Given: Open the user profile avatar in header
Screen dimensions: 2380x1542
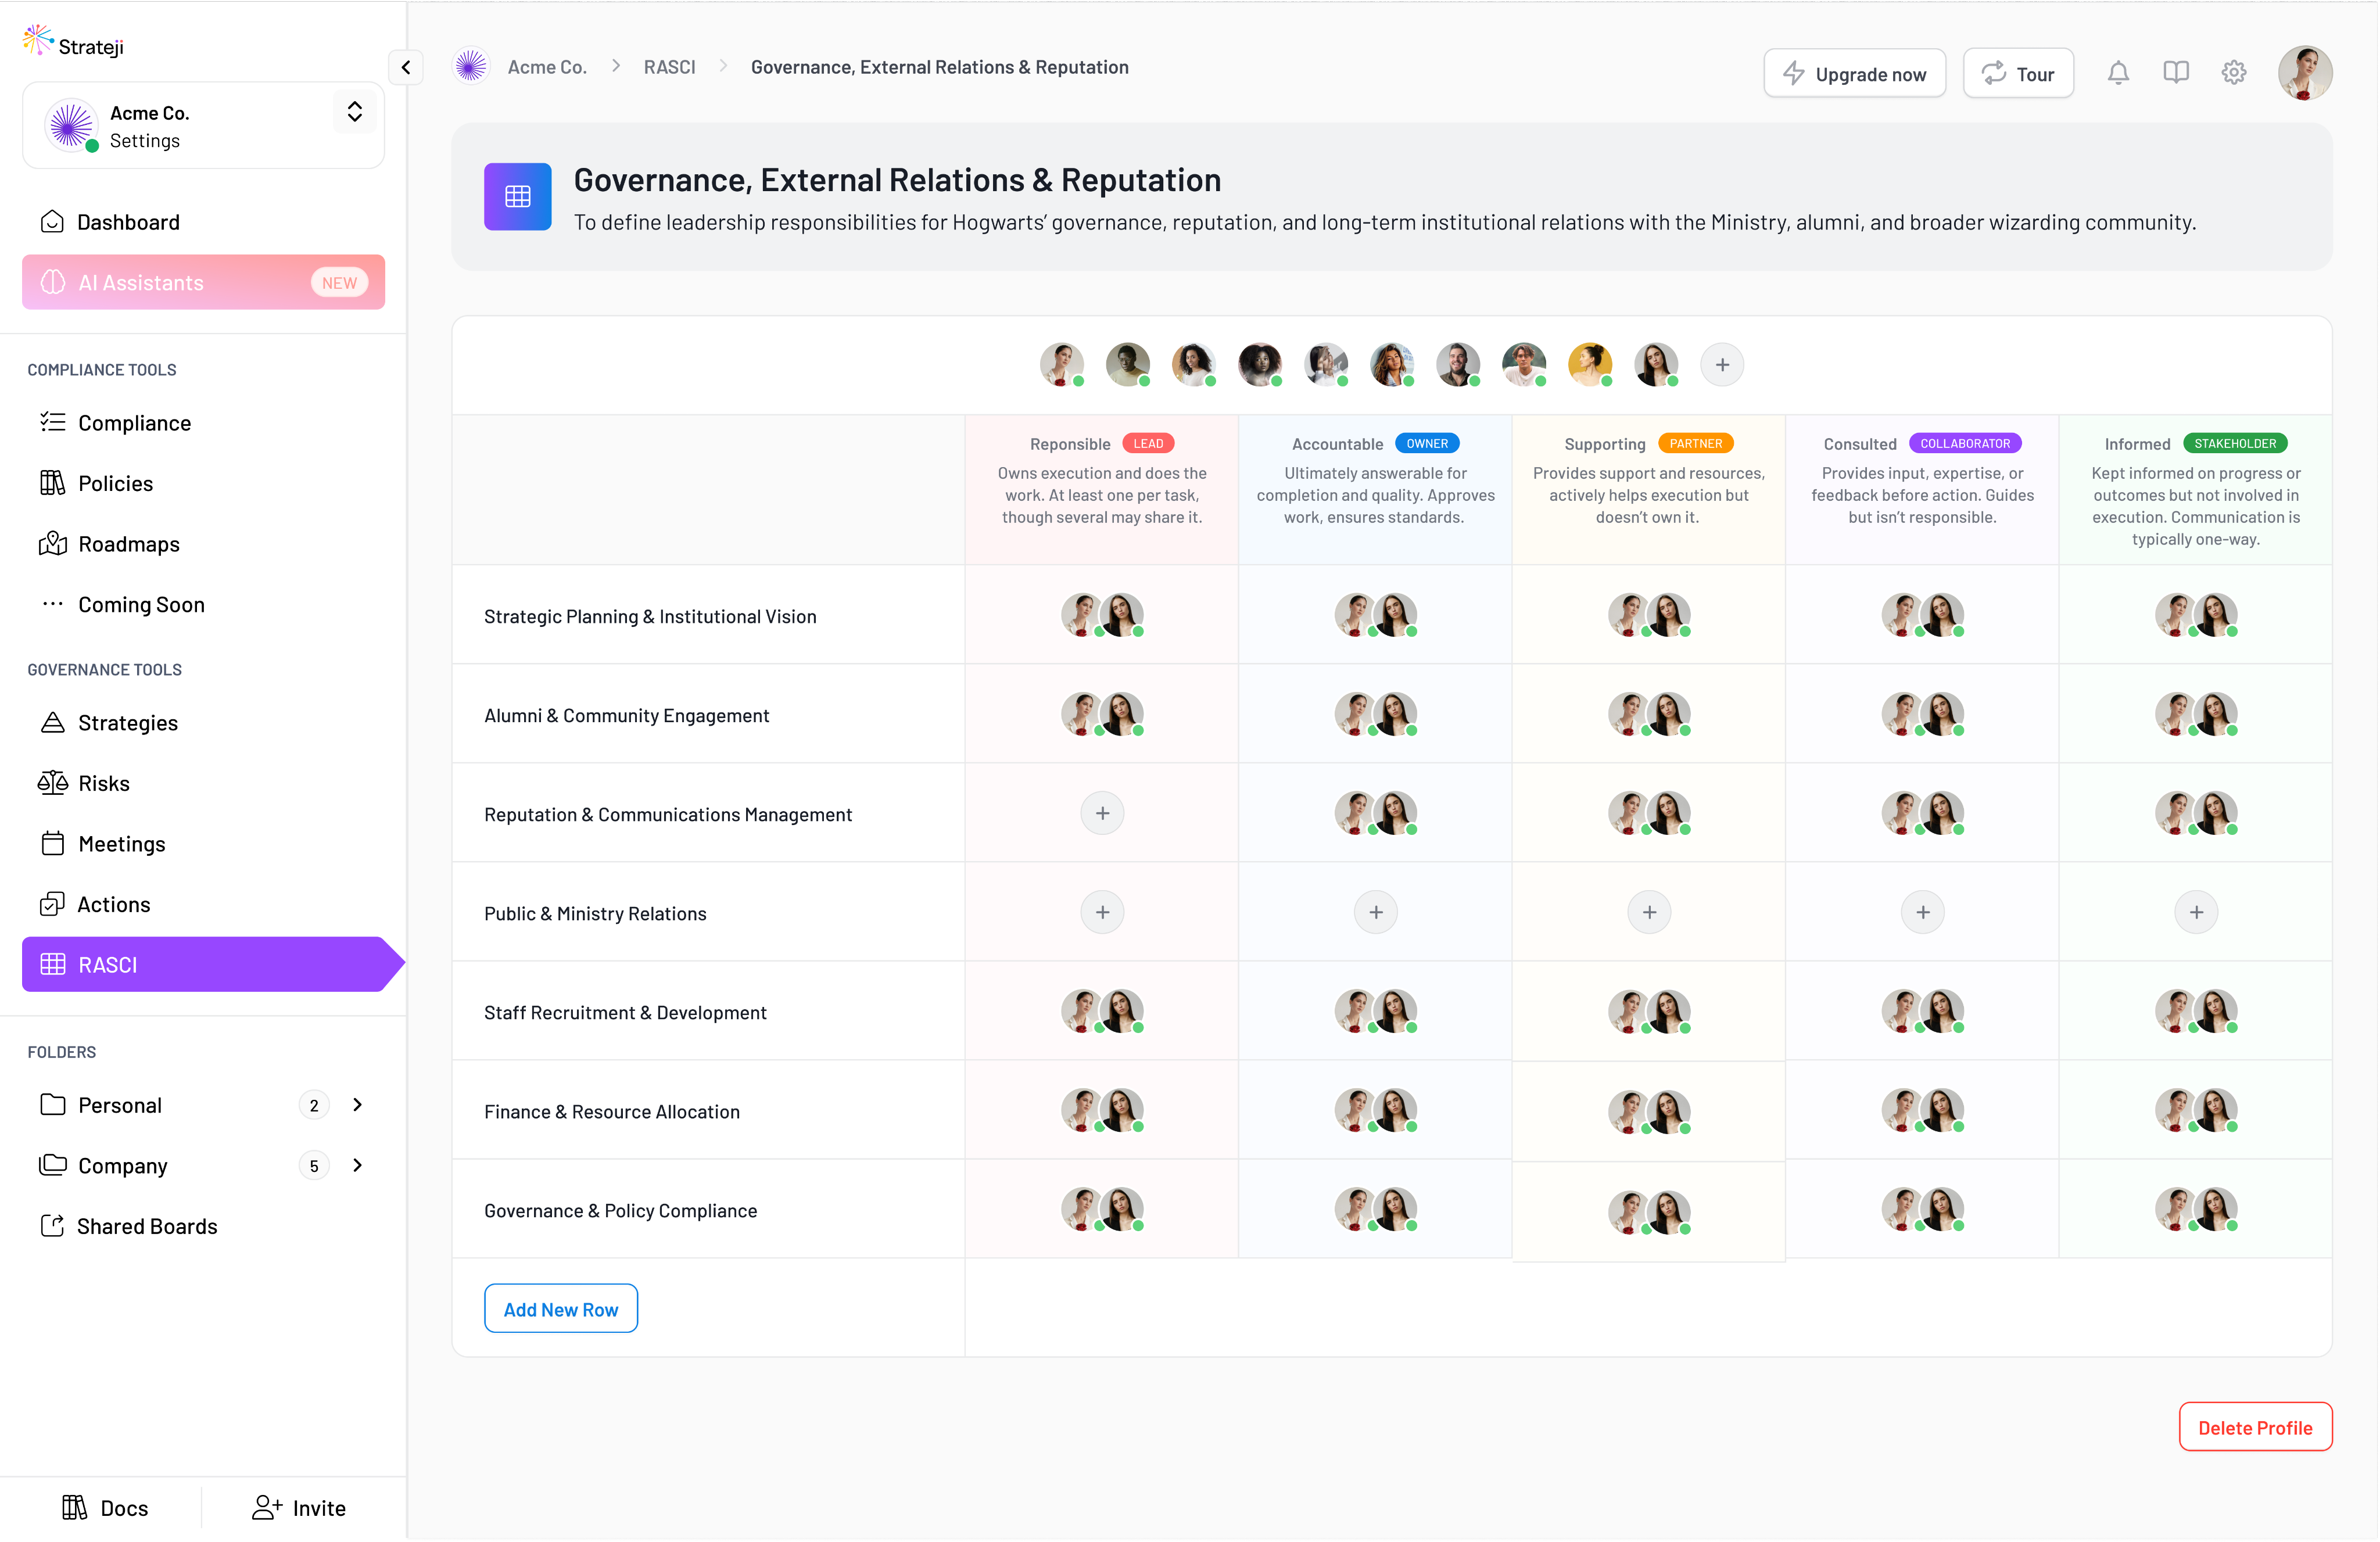Looking at the screenshot, I should coord(2304,73).
